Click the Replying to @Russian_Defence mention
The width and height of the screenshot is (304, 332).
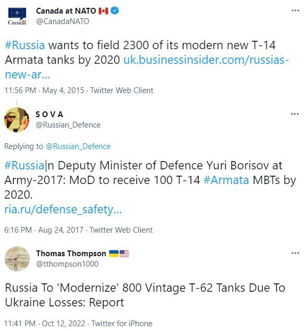(78, 146)
